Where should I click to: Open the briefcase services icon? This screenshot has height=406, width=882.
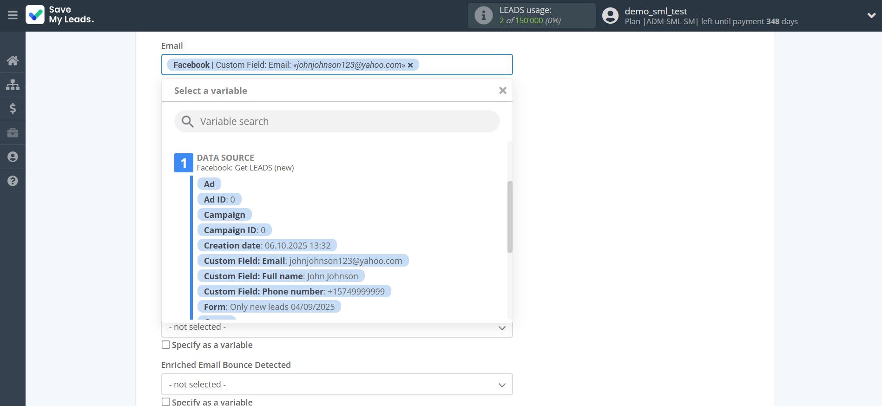click(x=13, y=133)
